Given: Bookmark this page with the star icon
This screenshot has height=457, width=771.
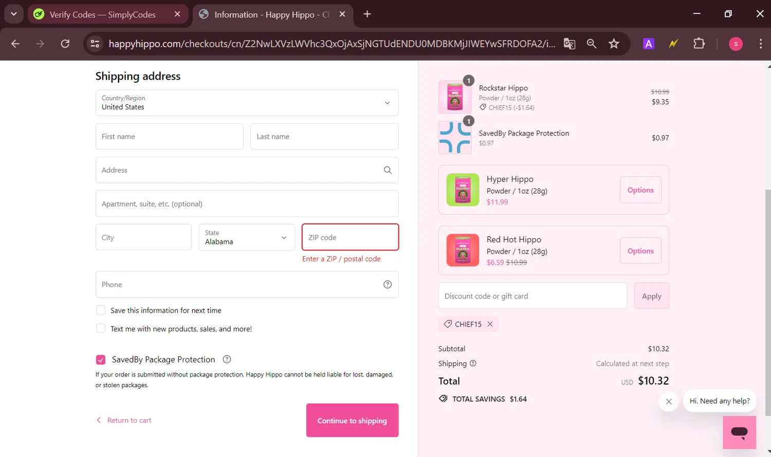Looking at the screenshot, I should point(614,44).
